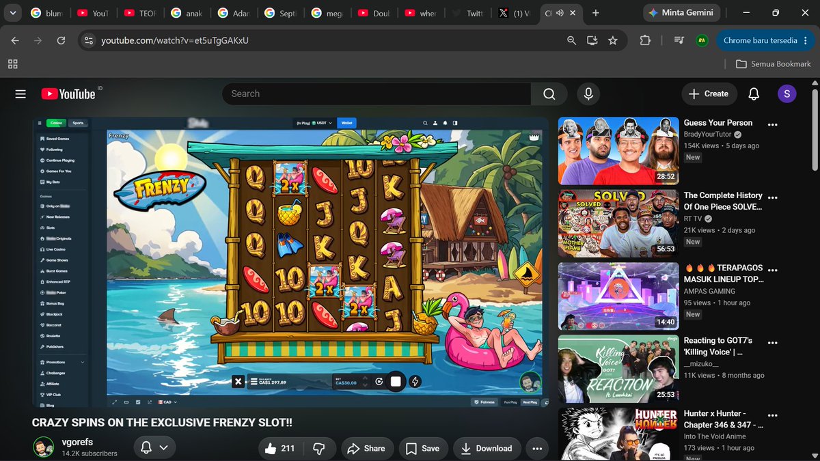Open the __mizuko__ channel name

coord(702,365)
